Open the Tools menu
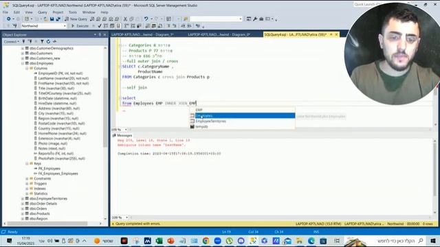 tap(73, 12)
